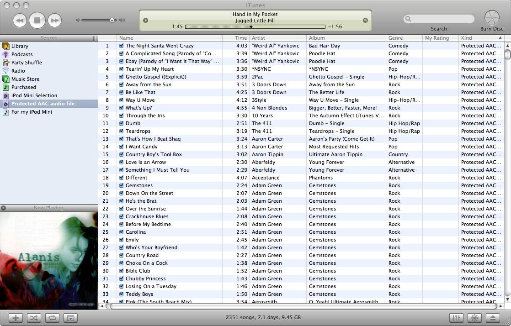Screen dimensions: 511x326
Task: Click the horizontal scrollbar right arrow
Action: tap(501, 306)
